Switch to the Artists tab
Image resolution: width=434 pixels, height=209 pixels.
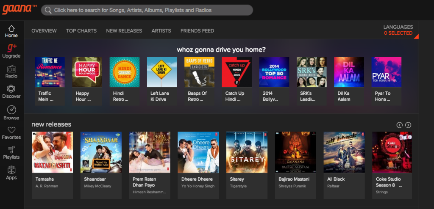pyautogui.click(x=161, y=31)
